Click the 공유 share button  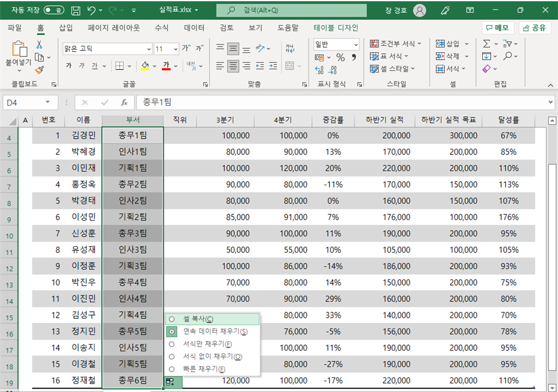(x=534, y=28)
